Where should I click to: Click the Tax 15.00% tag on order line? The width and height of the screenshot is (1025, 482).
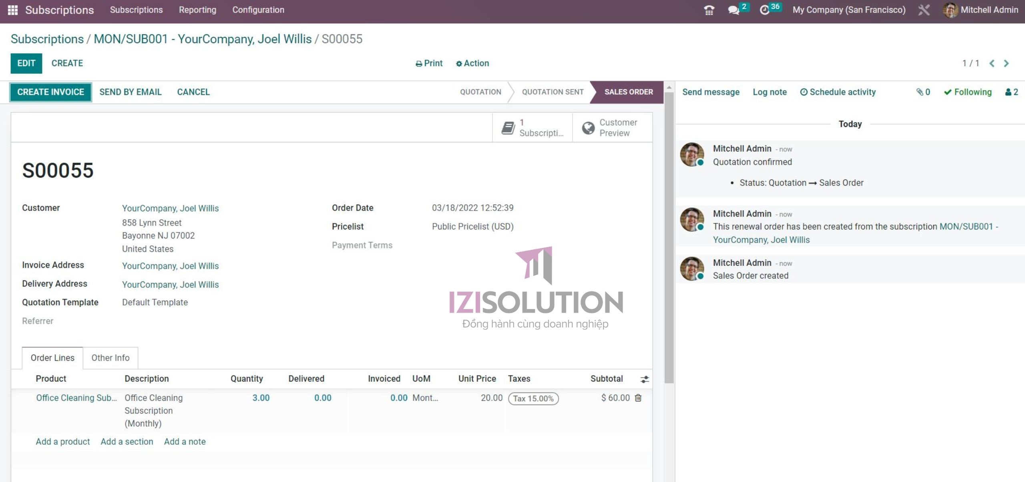tap(533, 398)
